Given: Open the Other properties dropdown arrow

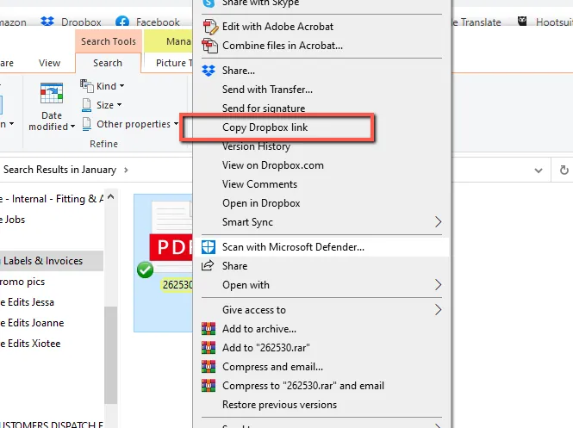Looking at the screenshot, I should (176, 124).
